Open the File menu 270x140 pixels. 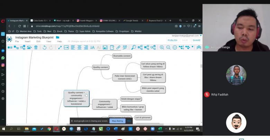click(x=17, y=41)
